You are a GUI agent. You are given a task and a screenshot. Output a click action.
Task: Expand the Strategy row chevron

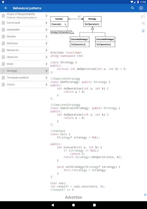tap(47, 71)
